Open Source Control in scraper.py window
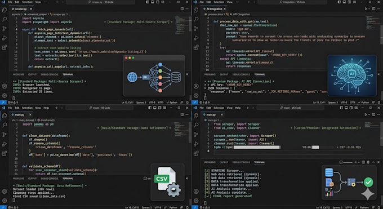This screenshot has height=209, width=383. (x=5, y=29)
